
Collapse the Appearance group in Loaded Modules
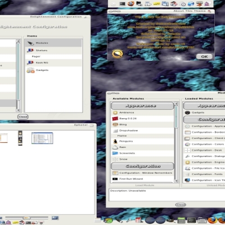click(204, 106)
